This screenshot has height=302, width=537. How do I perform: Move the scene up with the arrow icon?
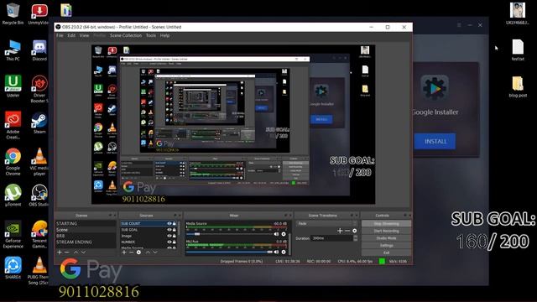pyautogui.click(x=76, y=252)
